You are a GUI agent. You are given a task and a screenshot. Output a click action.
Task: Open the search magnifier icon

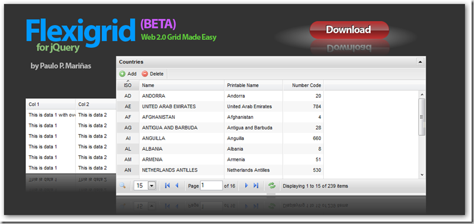click(x=122, y=185)
